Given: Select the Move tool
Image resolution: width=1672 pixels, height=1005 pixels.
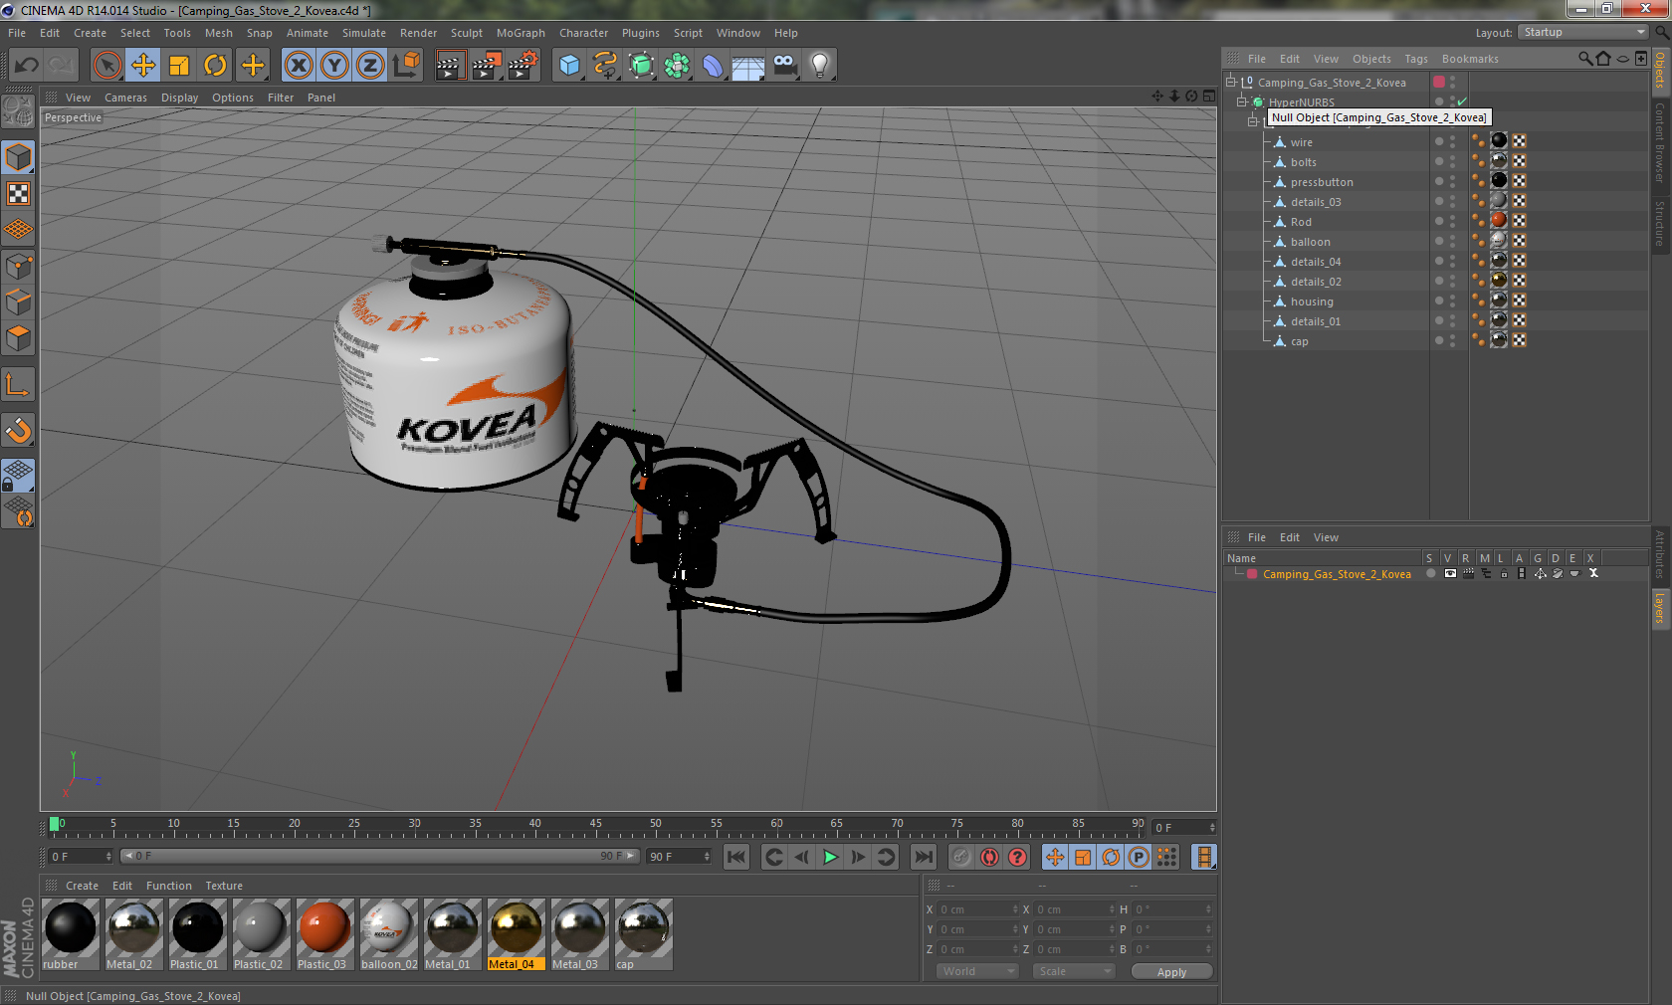Looking at the screenshot, I should point(143,66).
